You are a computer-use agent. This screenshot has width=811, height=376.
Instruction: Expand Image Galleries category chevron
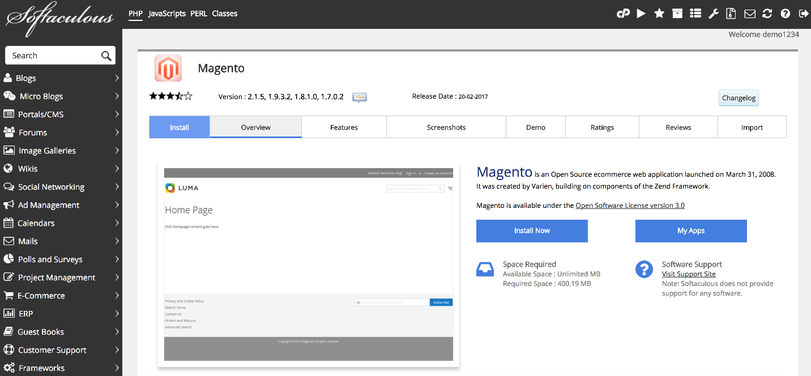click(x=117, y=151)
